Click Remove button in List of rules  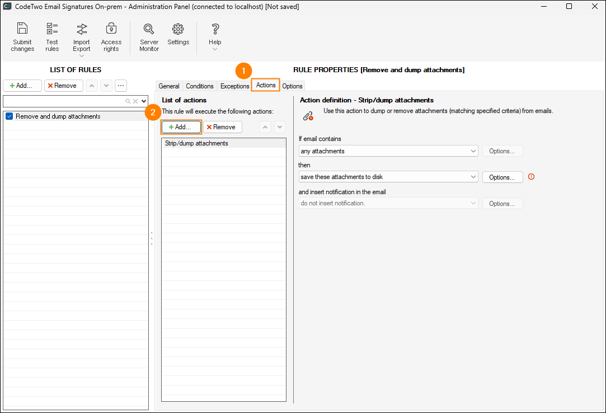point(64,86)
